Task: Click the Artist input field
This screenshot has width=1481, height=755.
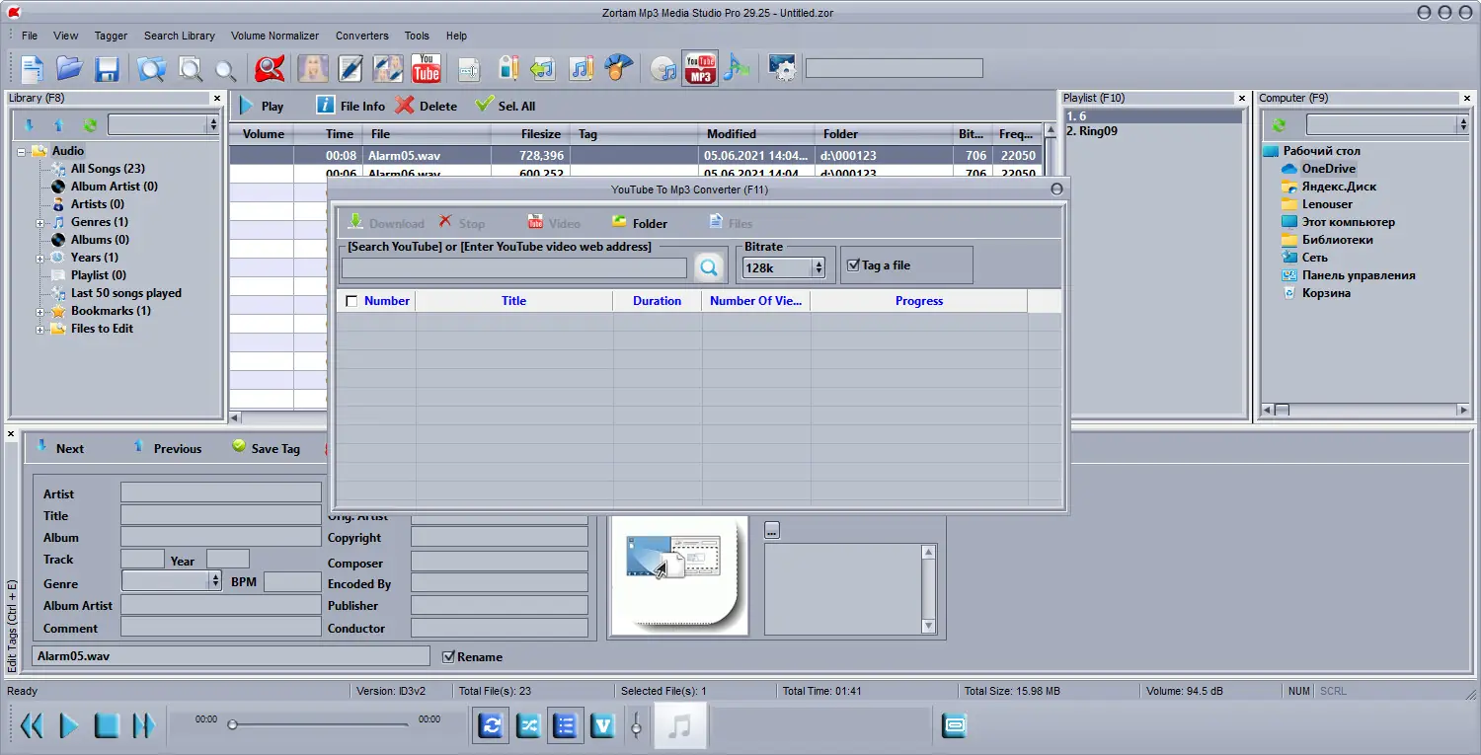Action: [221, 492]
